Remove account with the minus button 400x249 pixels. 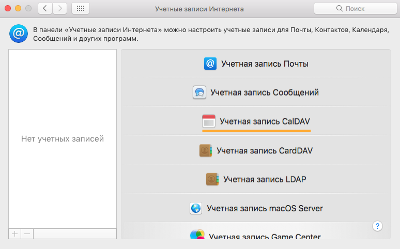27,234
